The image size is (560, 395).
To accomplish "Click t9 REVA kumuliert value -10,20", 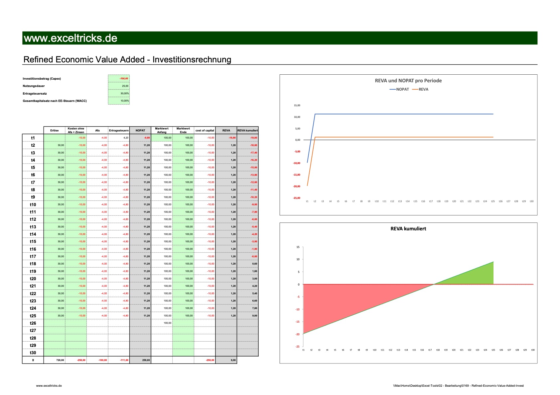I will click(x=248, y=197).
